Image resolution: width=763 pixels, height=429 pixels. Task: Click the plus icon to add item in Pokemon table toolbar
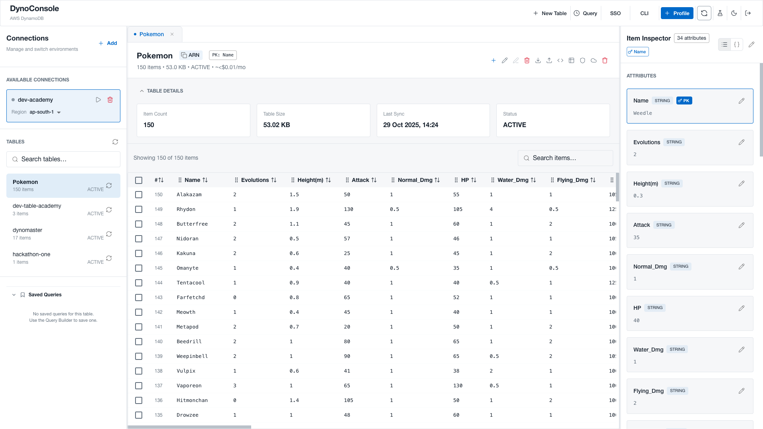(x=494, y=60)
